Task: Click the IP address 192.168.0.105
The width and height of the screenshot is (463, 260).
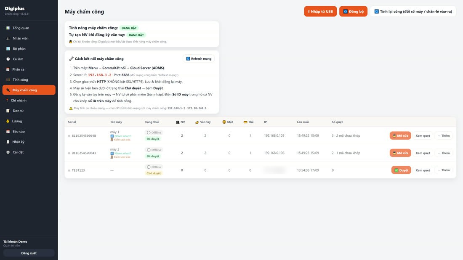Action: pyautogui.click(x=274, y=136)
